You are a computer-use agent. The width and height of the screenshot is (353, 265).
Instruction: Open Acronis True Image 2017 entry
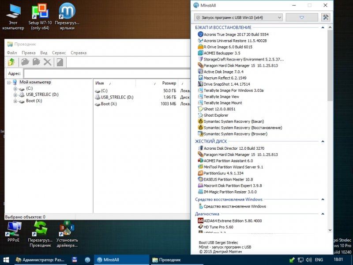[233, 34]
